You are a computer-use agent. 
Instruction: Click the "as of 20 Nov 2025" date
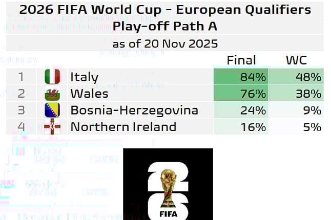click(x=165, y=42)
